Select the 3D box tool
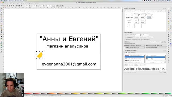Screen dimensions: 172x97 [1, 22]
